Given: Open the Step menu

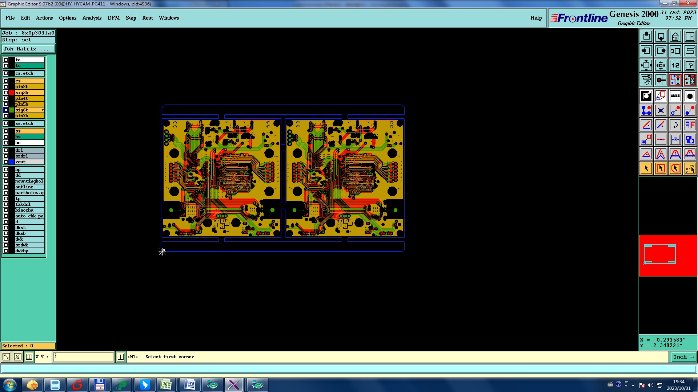Looking at the screenshot, I should [131, 18].
